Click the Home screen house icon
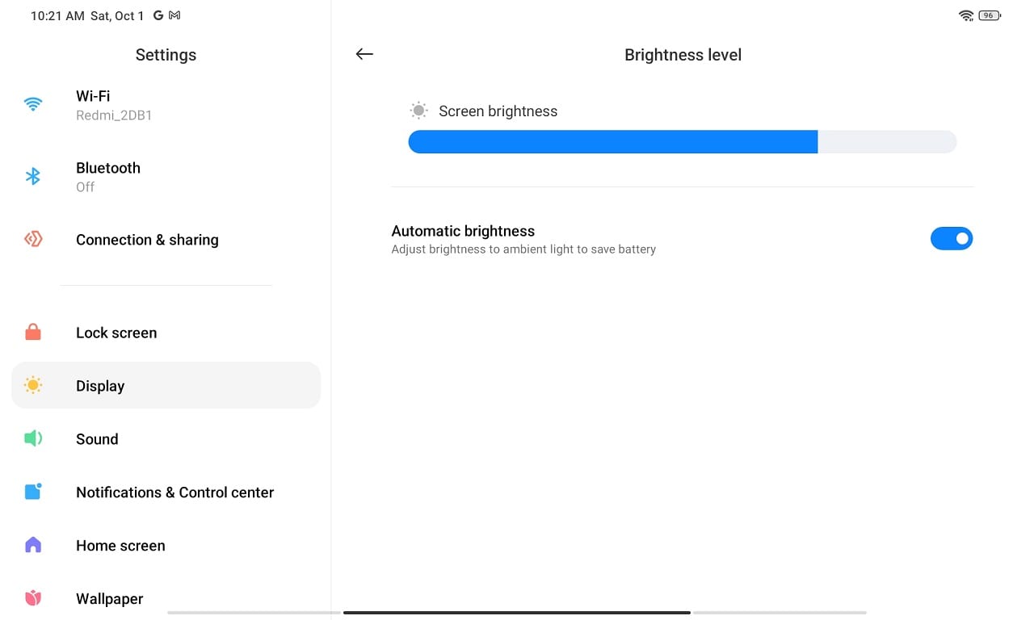 (x=32, y=545)
